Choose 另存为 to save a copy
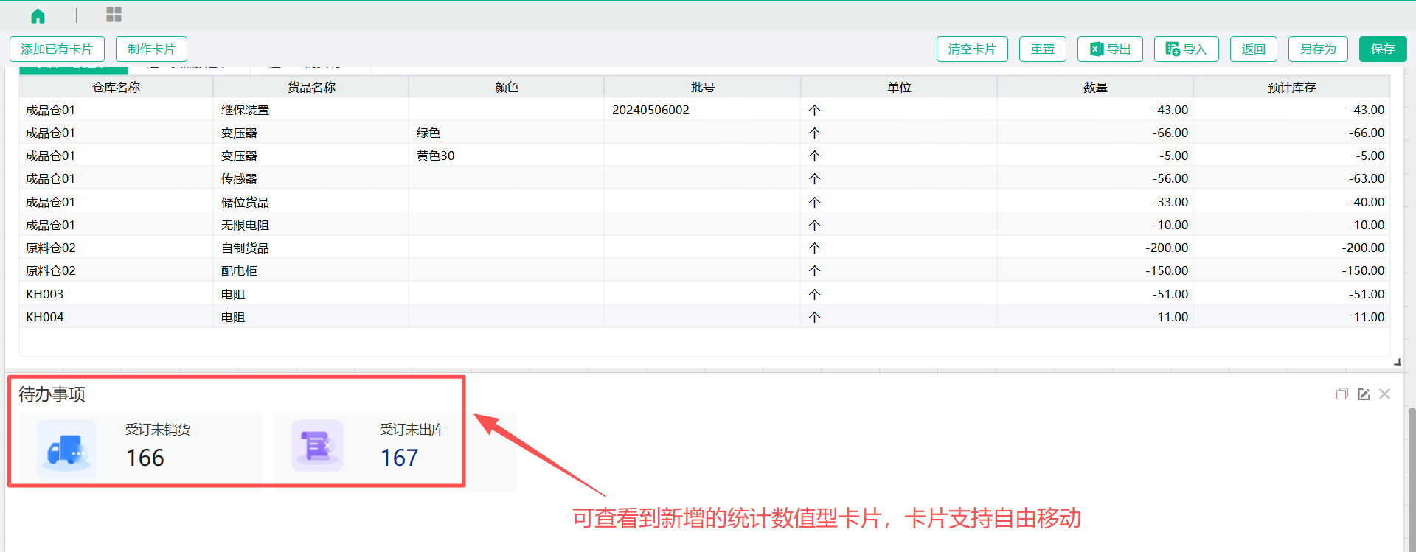This screenshot has height=552, width=1416. coord(1317,49)
